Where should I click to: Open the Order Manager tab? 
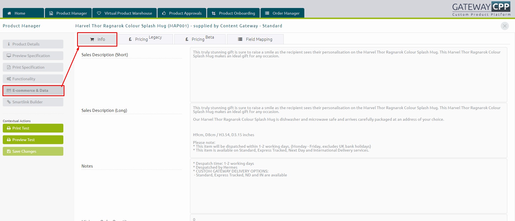pos(282,13)
